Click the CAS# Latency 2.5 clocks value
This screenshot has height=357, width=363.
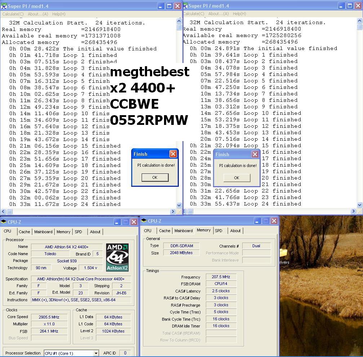[x=221, y=291]
